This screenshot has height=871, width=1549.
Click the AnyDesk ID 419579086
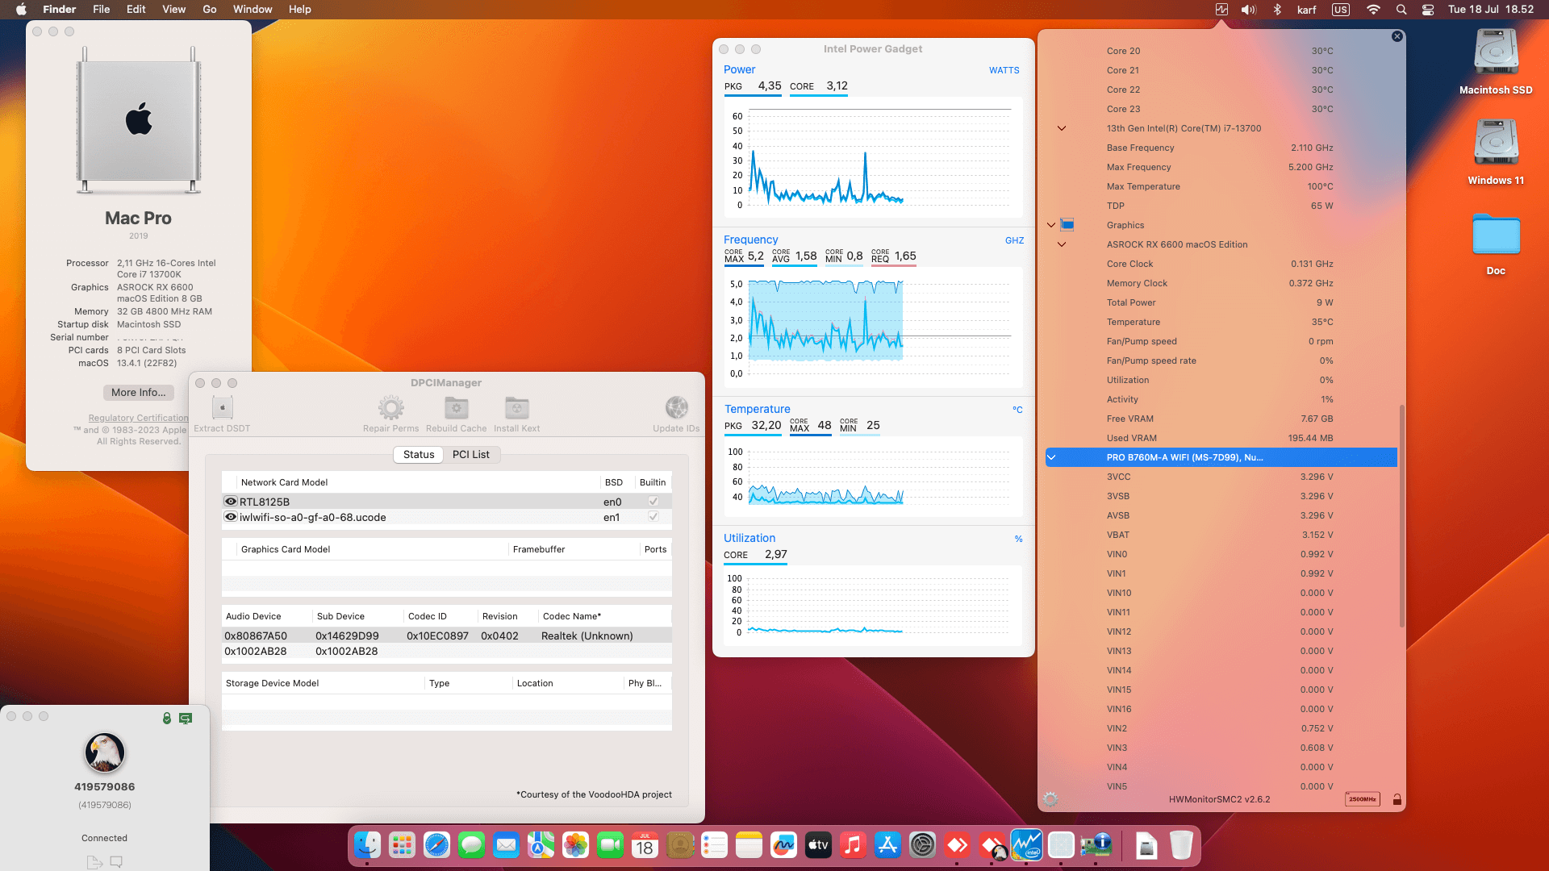(x=105, y=787)
